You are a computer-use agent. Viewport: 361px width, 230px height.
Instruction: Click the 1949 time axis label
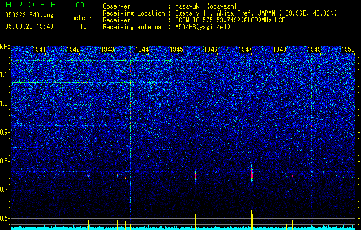314,49
